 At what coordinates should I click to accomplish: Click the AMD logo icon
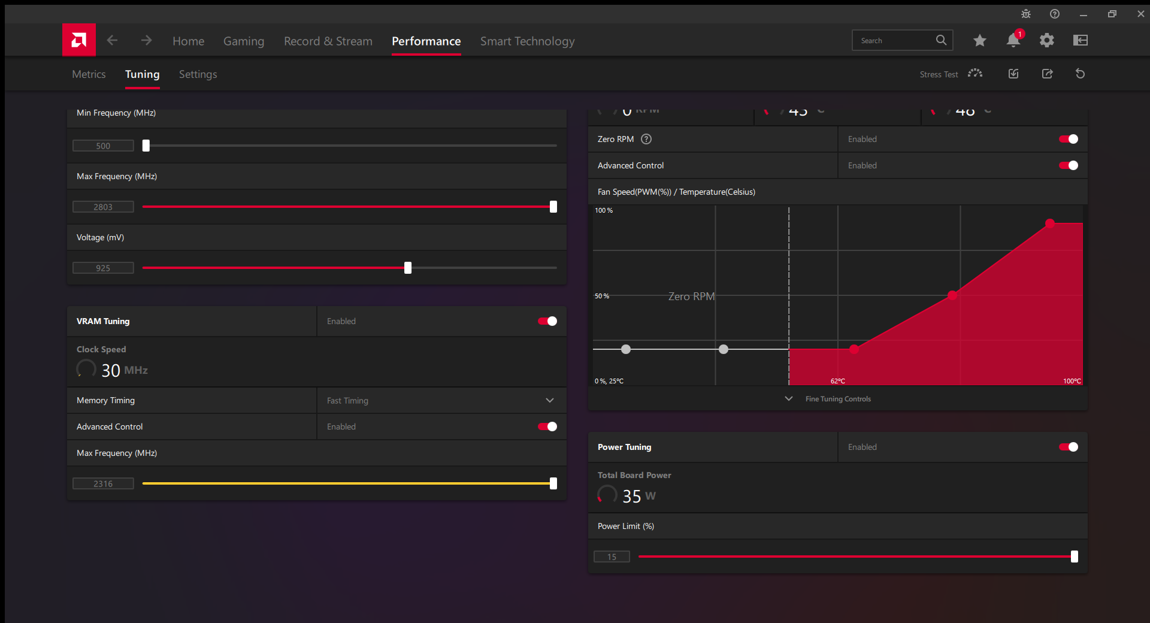click(x=78, y=40)
